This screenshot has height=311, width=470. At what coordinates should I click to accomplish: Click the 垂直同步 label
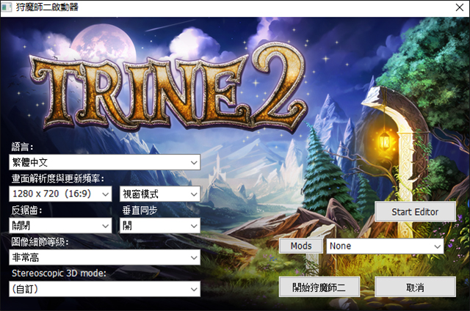pyautogui.click(x=140, y=211)
